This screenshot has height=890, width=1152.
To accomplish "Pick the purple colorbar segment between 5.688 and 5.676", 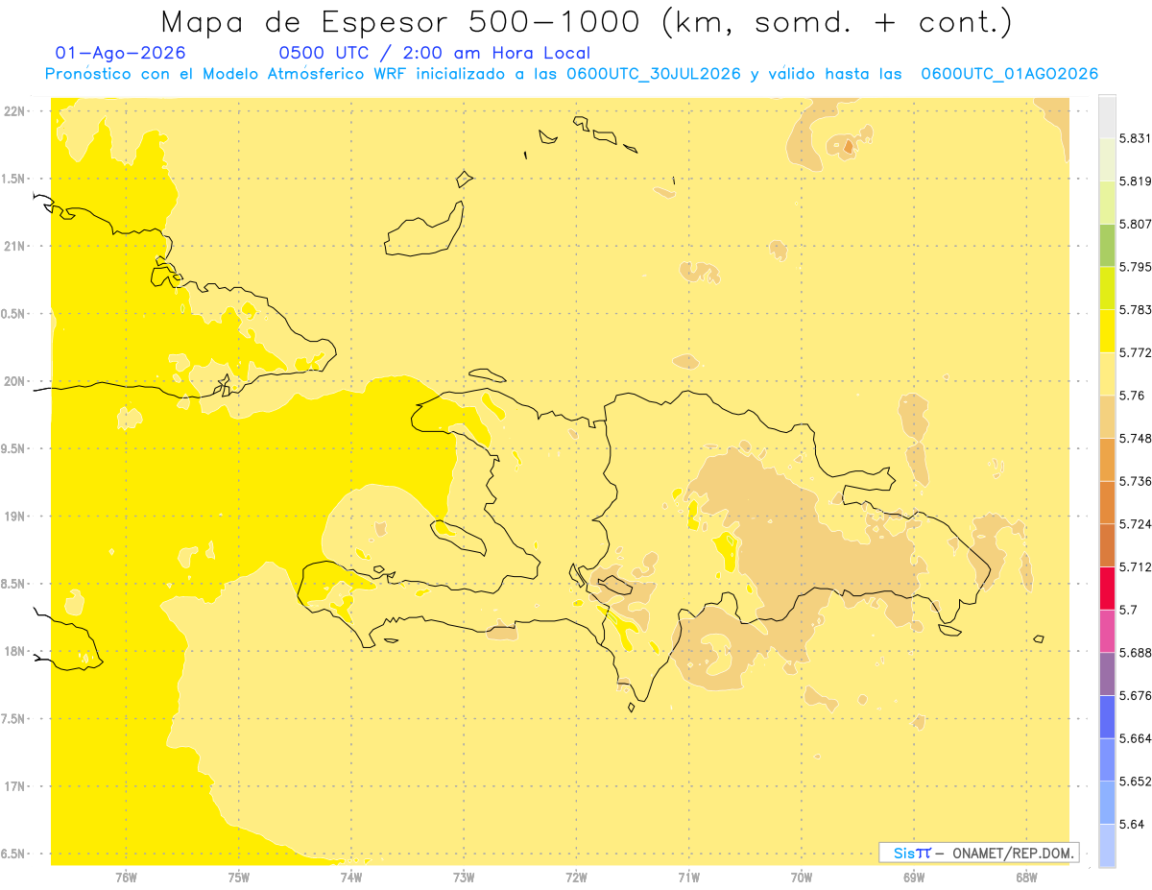I will 1107,674.
